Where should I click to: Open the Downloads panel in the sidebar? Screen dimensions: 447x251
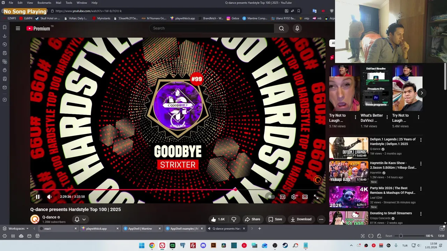[5, 36]
